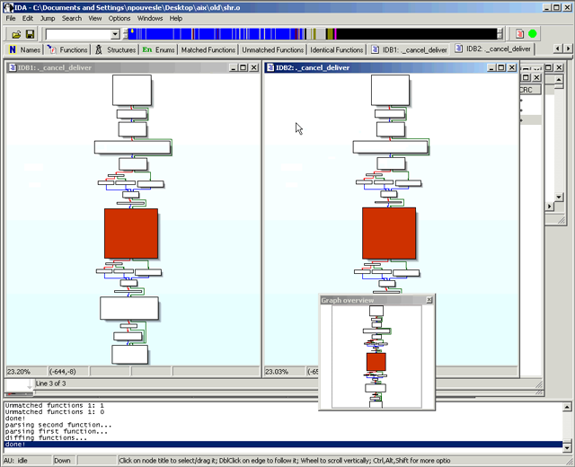Image resolution: width=575 pixels, height=467 pixels.
Task: Switch to the Matched Functions tab
Action: coord(208,50)
